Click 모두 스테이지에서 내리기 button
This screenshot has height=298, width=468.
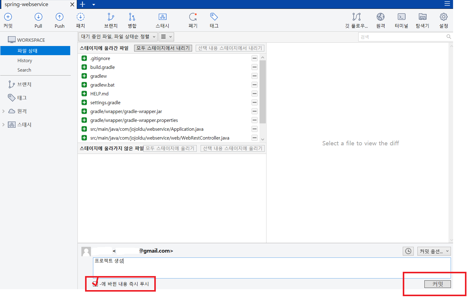pos(163,48)
